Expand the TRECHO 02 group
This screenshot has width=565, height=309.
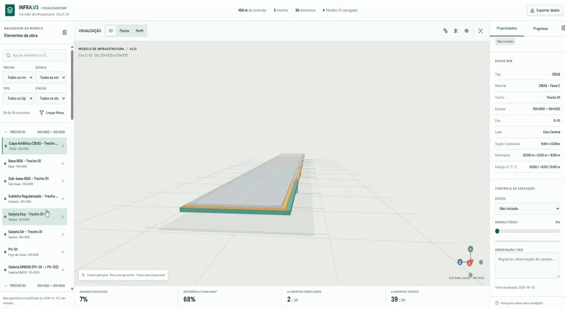pyautogui.click(x=6, y=286)
